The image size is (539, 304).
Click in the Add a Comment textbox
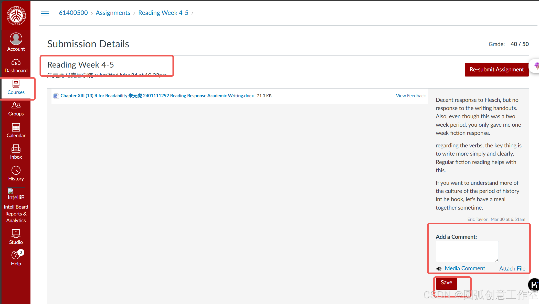(x=467, y=251)
